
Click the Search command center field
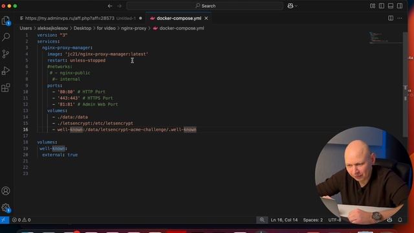click(x=205, y=6)
